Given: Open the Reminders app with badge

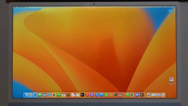Looking at the screenshot, I should 73,95.
